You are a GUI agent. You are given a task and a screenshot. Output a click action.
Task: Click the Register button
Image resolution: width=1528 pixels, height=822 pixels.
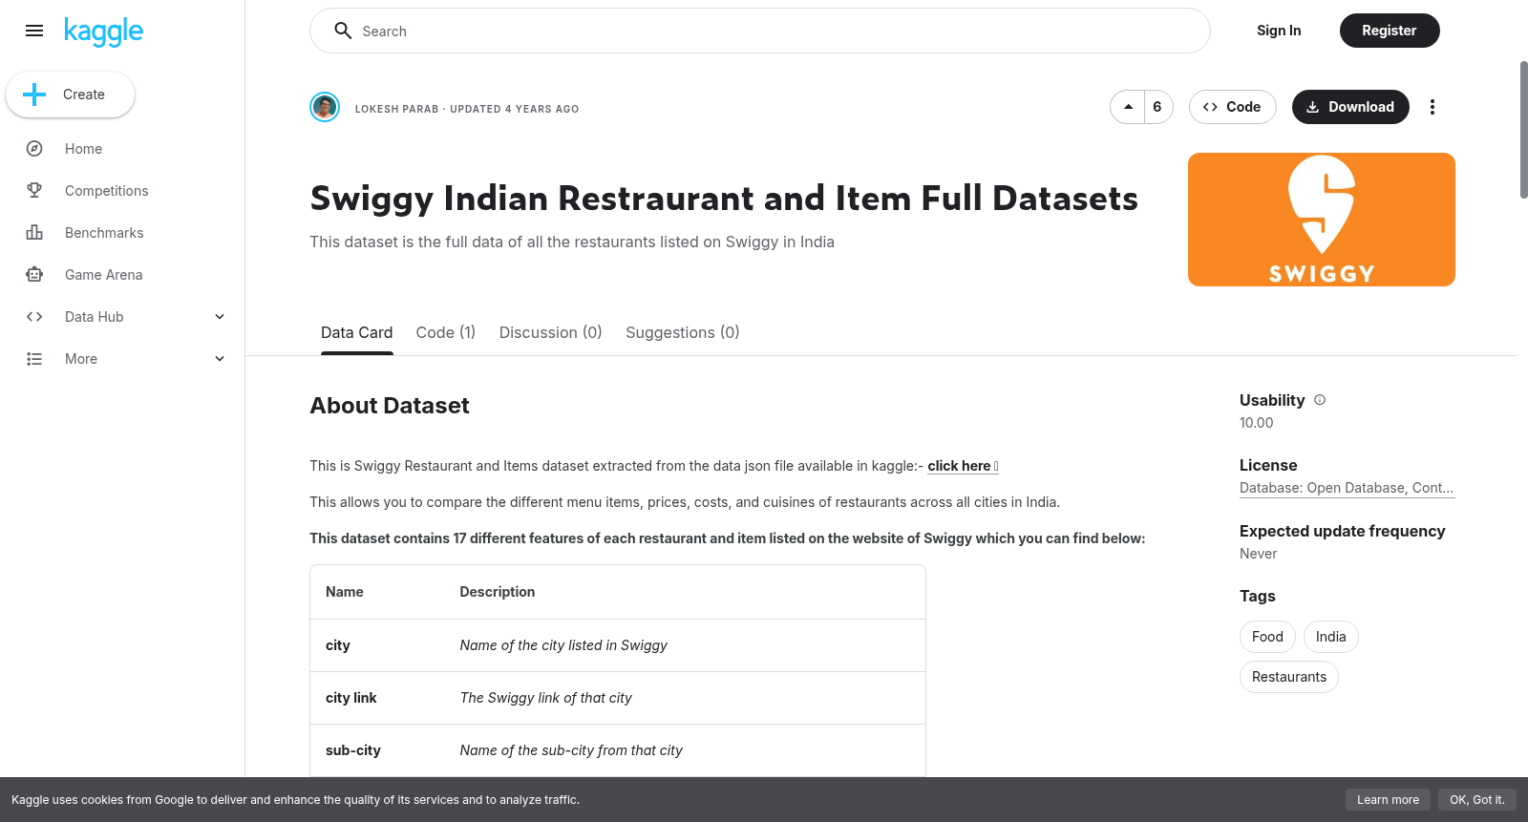[1390, 31]
